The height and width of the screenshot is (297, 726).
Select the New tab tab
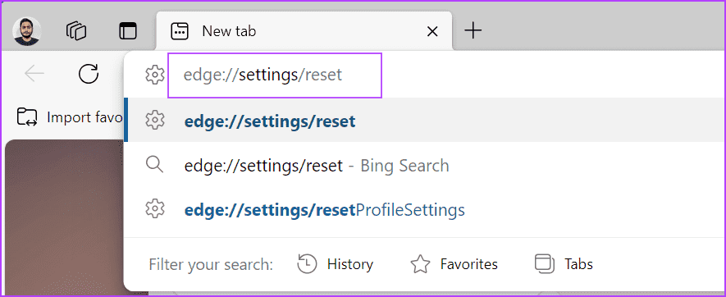[x=304, y=31]
